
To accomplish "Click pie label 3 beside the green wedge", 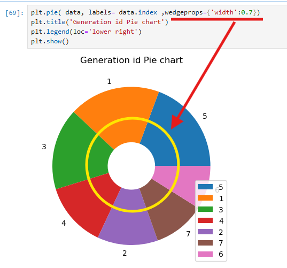I will pos(44,147).
